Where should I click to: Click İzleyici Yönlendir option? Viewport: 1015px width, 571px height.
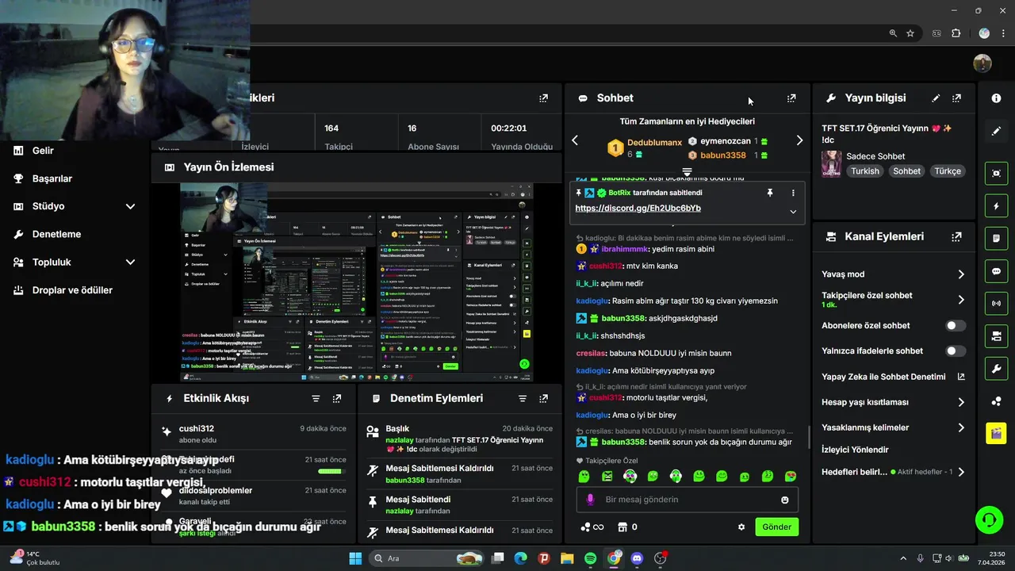[855, 450]
